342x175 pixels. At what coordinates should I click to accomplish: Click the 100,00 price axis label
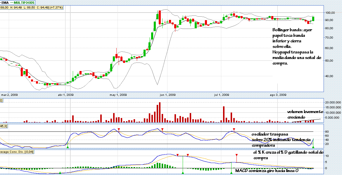[331, 13]
